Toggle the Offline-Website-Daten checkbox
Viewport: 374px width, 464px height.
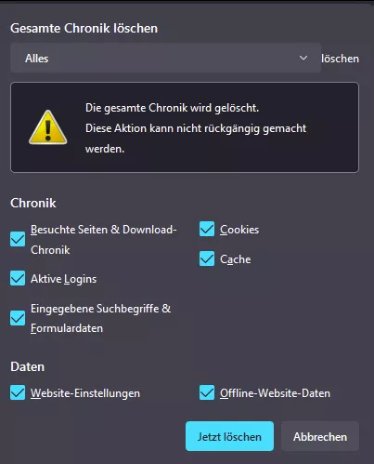(207, 392)
